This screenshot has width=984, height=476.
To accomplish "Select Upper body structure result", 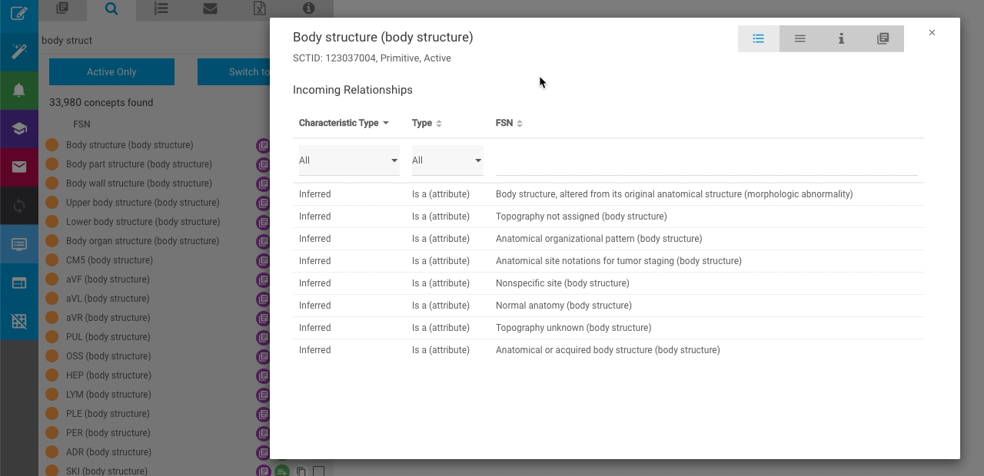I will pyautogui.click(x=142, y=203).
